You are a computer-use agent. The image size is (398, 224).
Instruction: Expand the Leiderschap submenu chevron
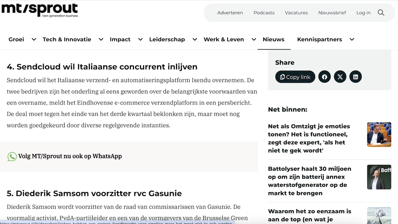point(195,40)
